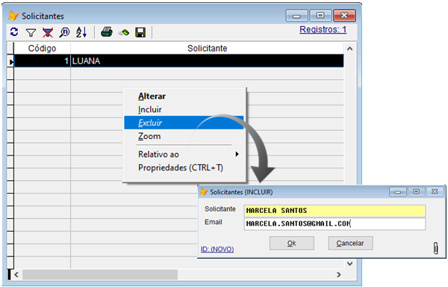
Task: Open the search magnifier tool
Action: tap(64, 32)
